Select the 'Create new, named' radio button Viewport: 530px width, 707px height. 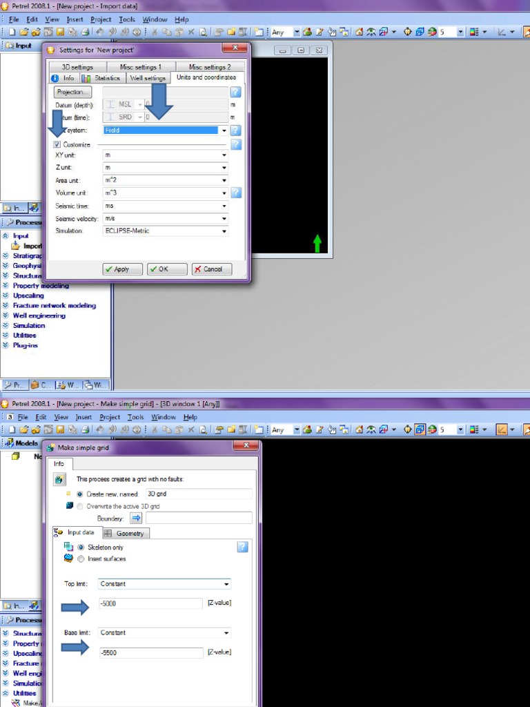point(80,494)
